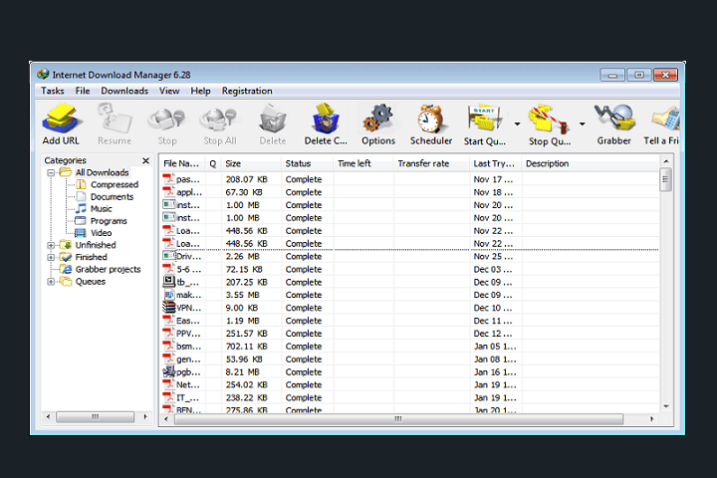Click the download list horizontal scrollbar
This screenshot has height=478, width=717.
pyautogui.click(x=398, y=419)
